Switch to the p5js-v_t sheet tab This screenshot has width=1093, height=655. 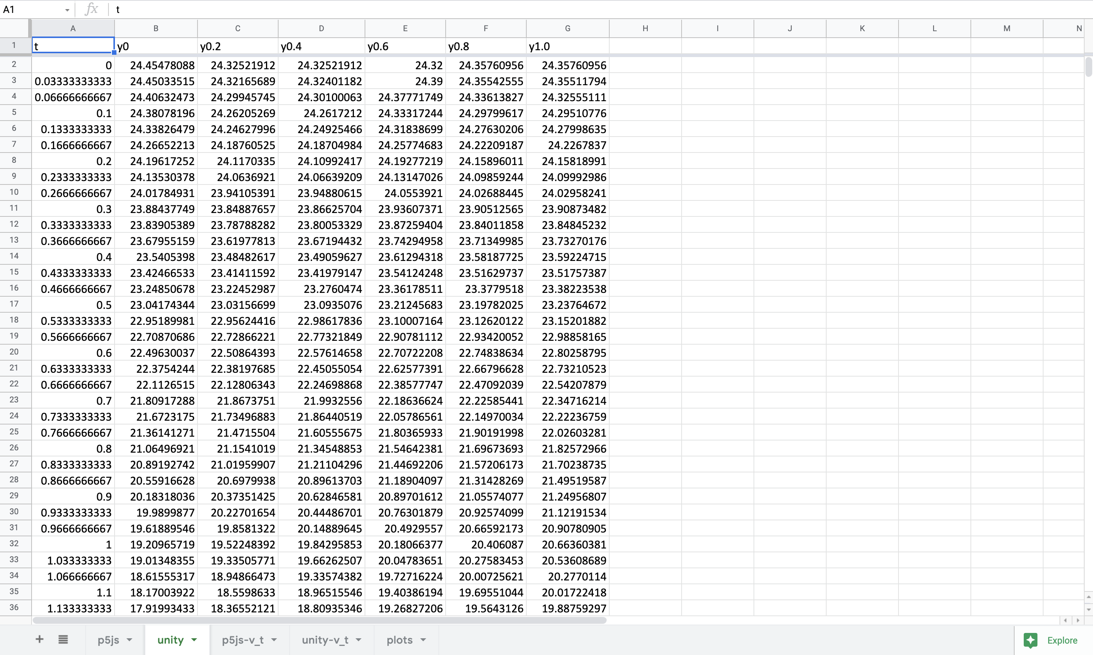(242, 640)
